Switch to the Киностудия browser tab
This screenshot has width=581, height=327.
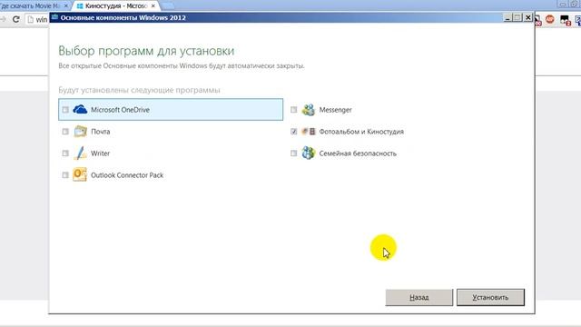coord(115,6)
